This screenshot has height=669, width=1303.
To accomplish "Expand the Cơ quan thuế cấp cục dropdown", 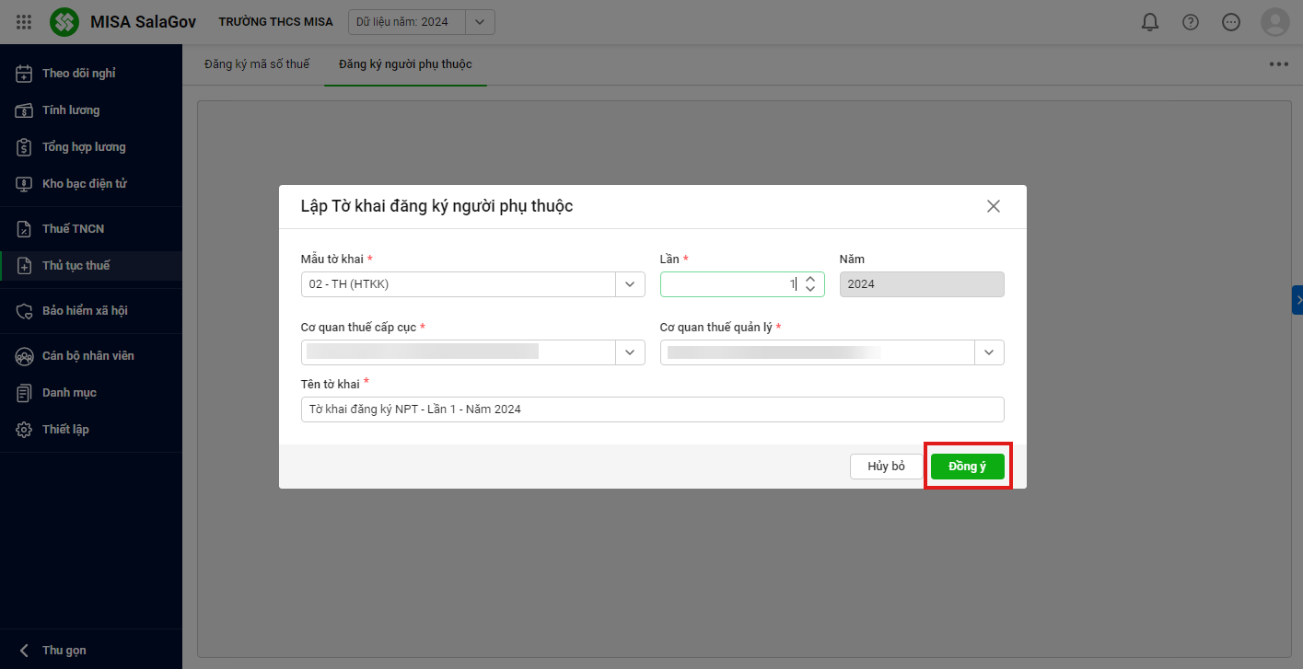I will coord(630,352).
